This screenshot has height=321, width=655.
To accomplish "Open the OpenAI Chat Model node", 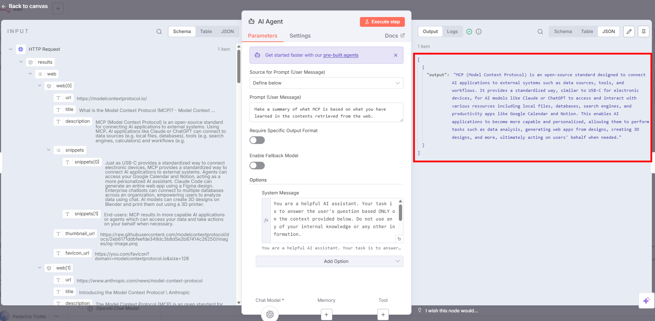I will [x=270, y=314].
